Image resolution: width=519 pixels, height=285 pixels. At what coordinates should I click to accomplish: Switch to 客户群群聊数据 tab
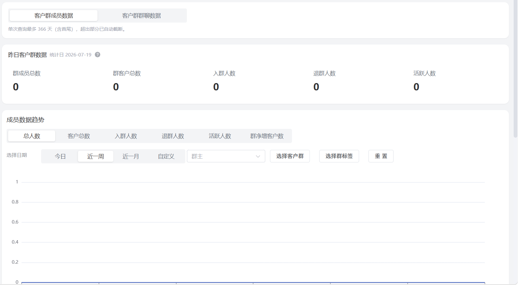(x=141, y=16)
